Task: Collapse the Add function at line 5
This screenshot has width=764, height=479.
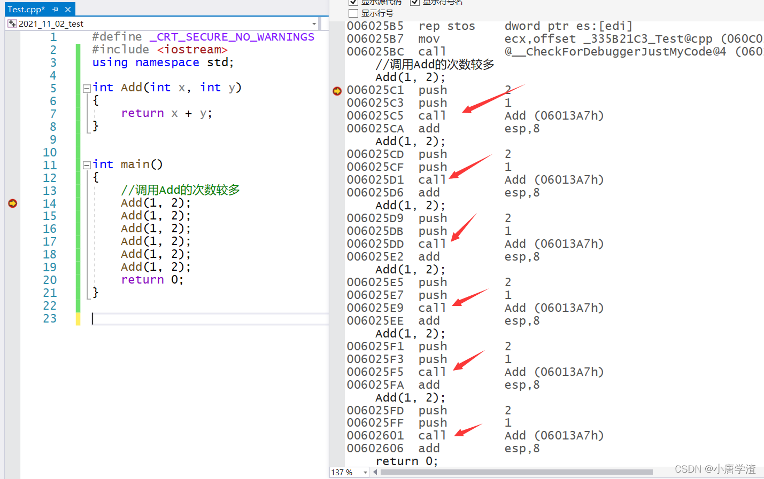Action: coord(87,89)
